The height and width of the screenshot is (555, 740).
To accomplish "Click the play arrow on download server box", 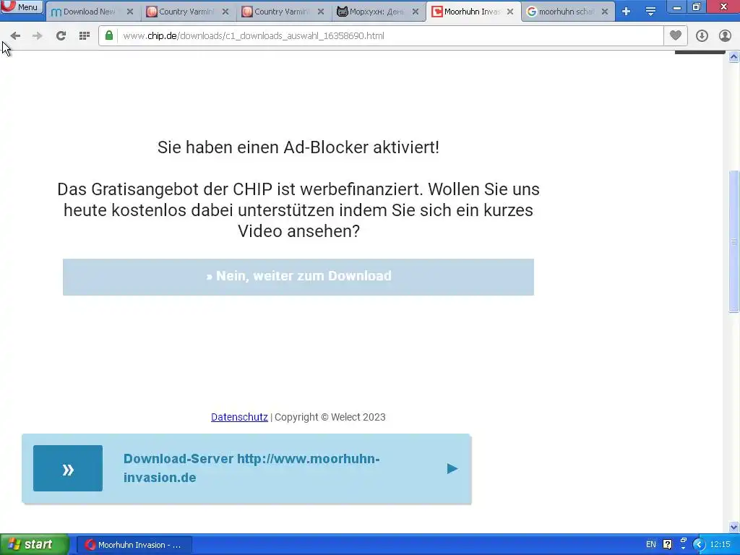I will [x=452, y=468].
